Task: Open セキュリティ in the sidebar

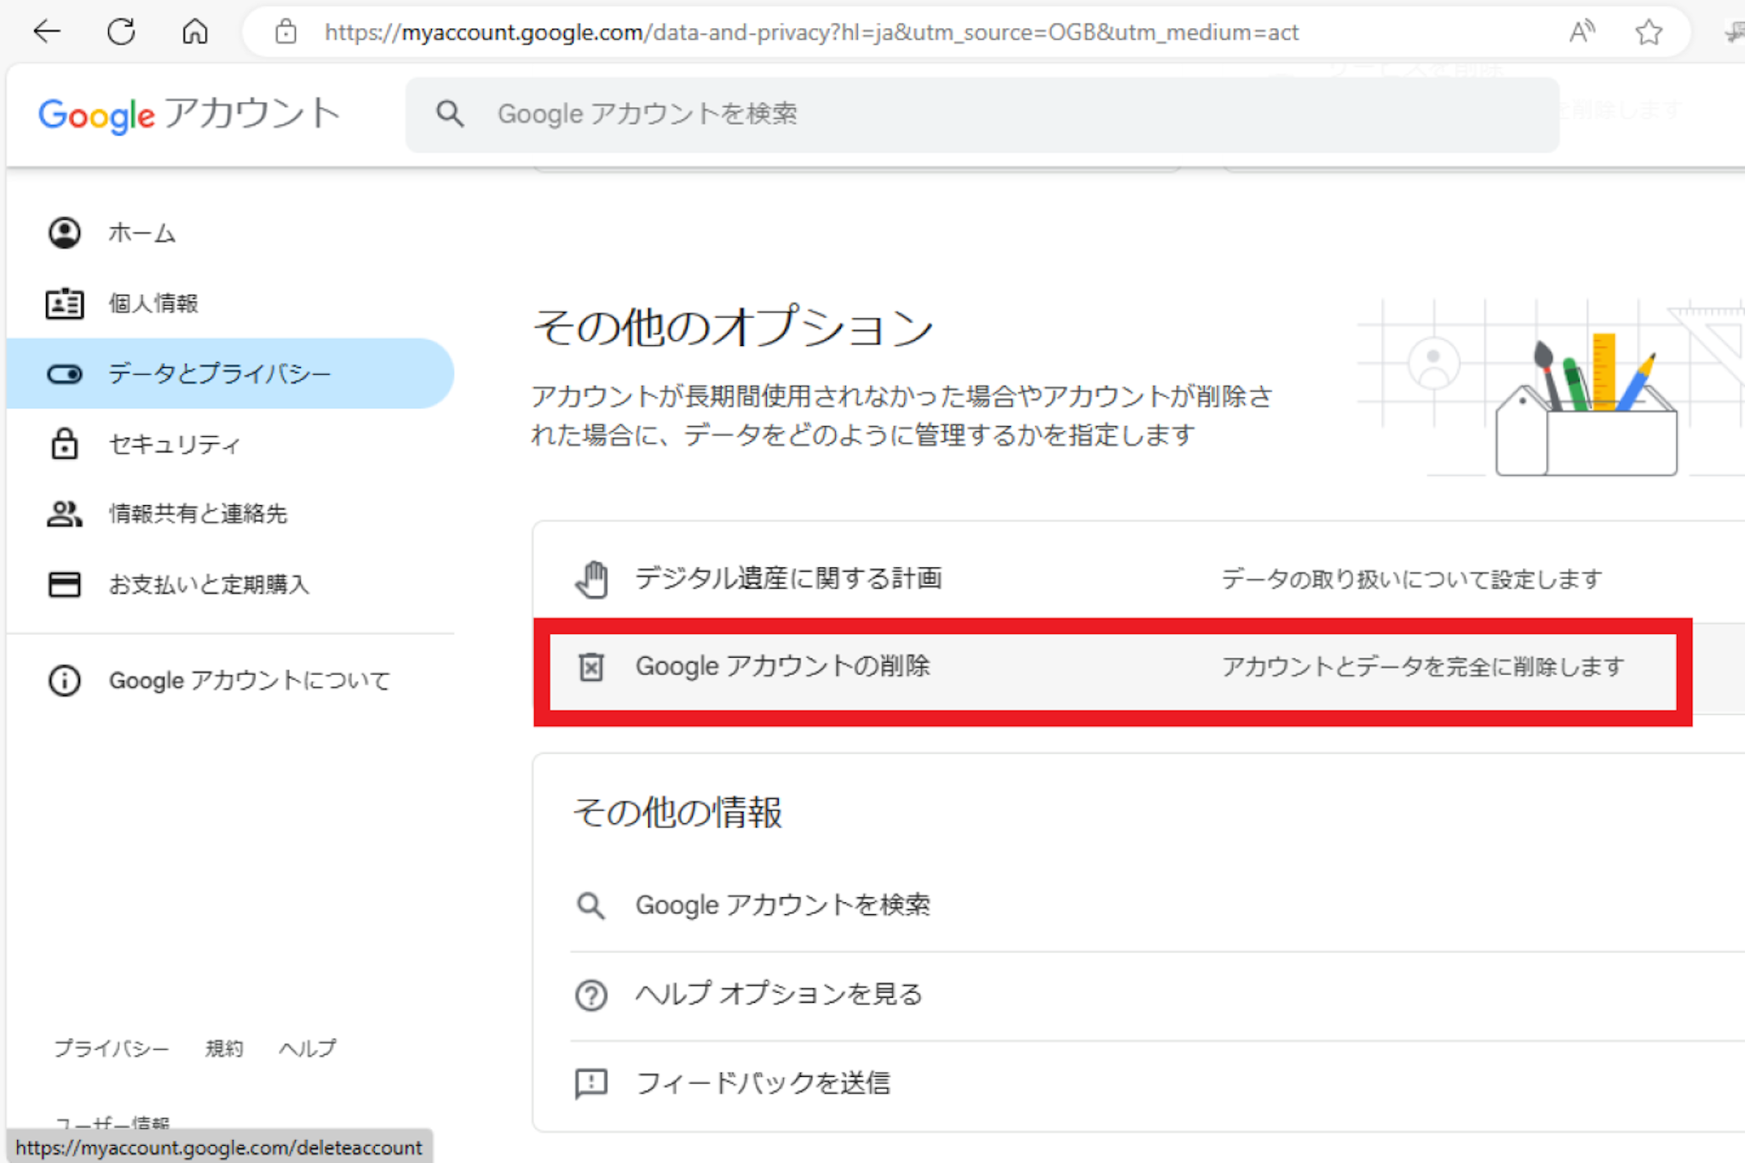Action: click(x=174, y=444)
